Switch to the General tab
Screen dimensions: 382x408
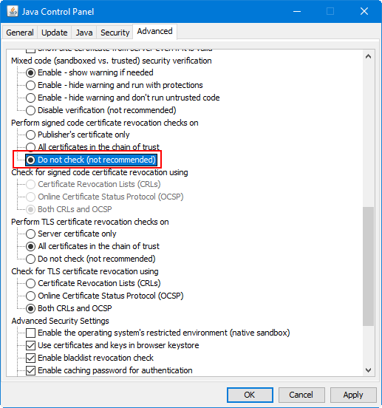point(20,33)
